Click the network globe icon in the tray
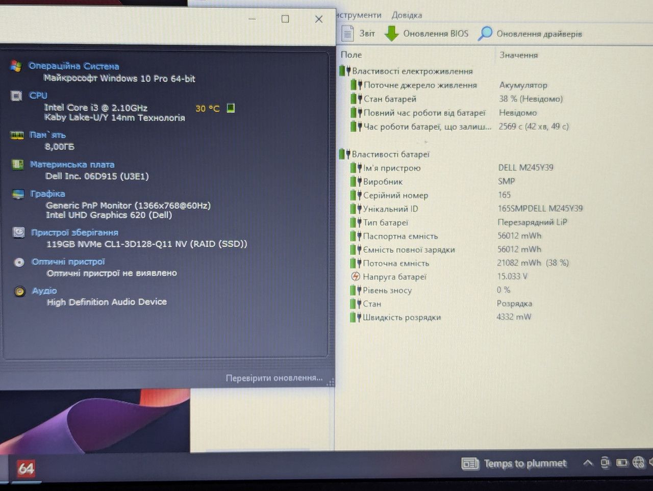This screenshot has height=491, width=653. pyautogui.click(x=638, y=462)
